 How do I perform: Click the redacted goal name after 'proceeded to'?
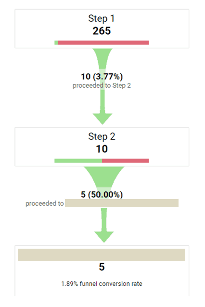[122, 203]
